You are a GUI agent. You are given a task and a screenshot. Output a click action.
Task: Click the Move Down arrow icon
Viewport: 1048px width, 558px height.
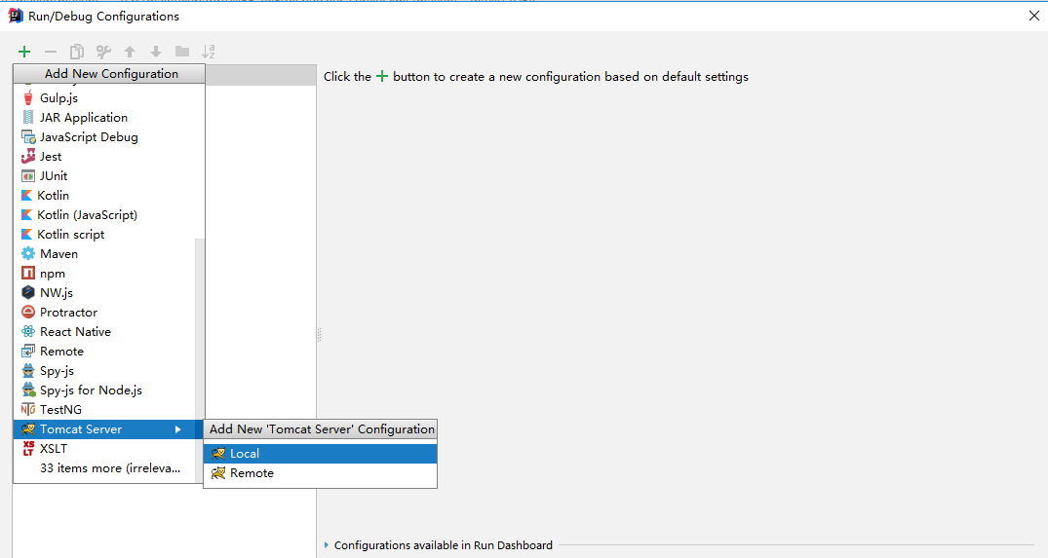pyautogui.click(x=156, y=52)
